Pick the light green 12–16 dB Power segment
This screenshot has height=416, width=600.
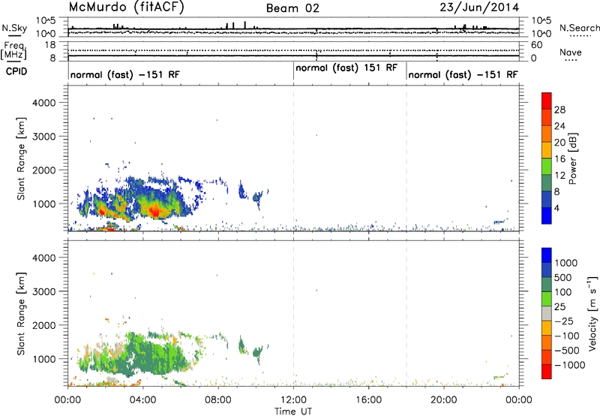(547, 167)
